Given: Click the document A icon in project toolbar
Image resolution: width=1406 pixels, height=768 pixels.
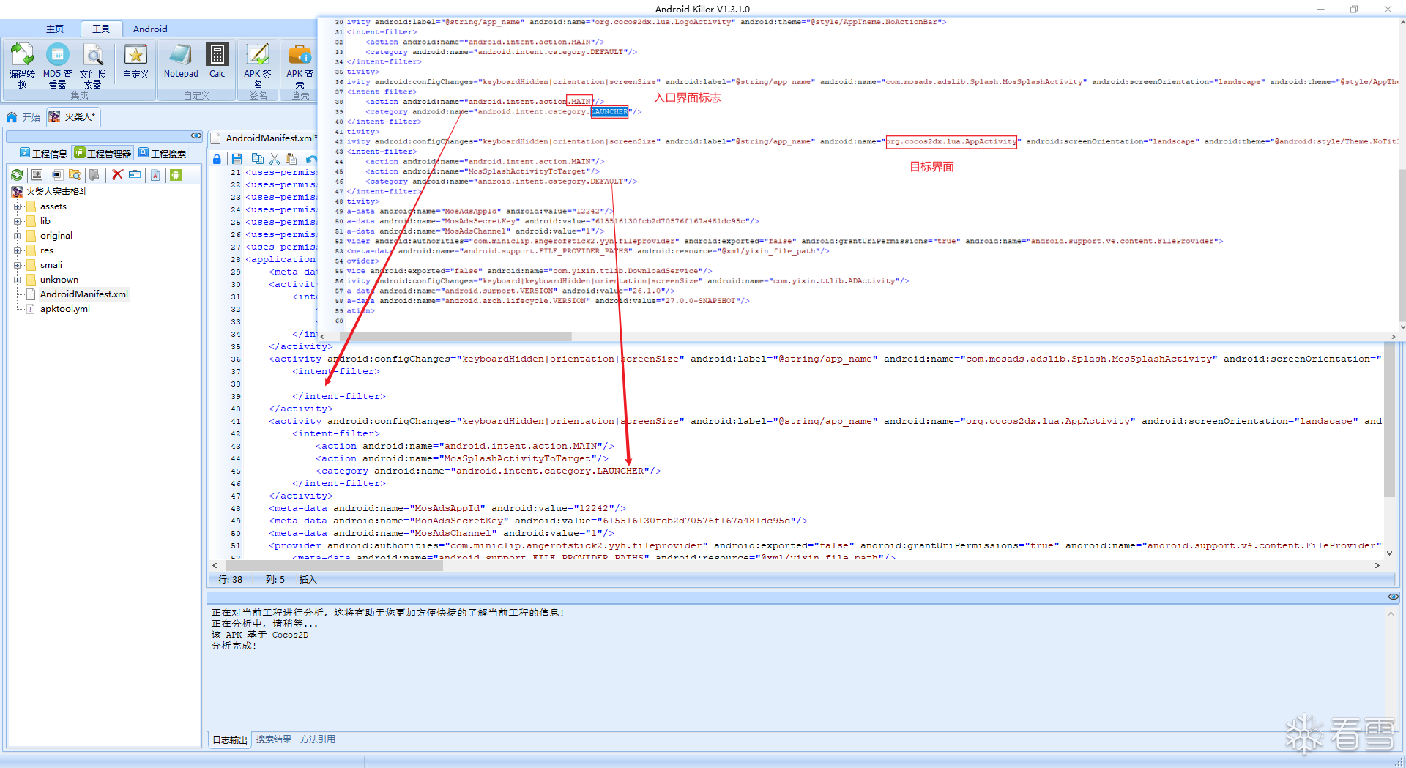Looking at the screenshot, I should click(x=155, y=175).
